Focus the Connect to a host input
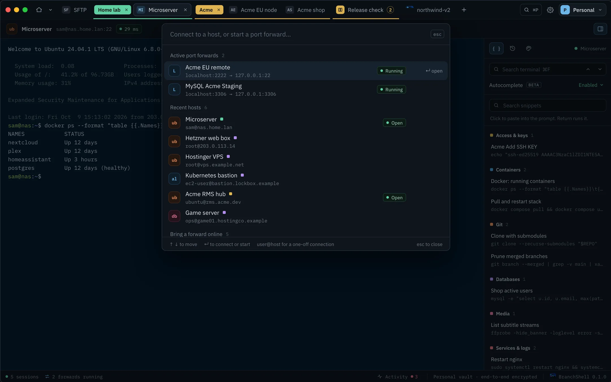 pyautogui.click(x=297, y=34)
